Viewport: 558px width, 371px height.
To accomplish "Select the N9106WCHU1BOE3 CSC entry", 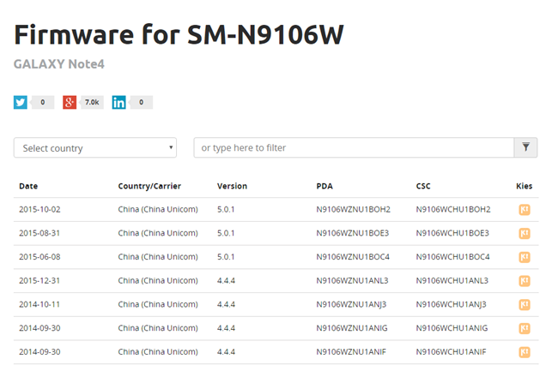I will coord(452,233).
